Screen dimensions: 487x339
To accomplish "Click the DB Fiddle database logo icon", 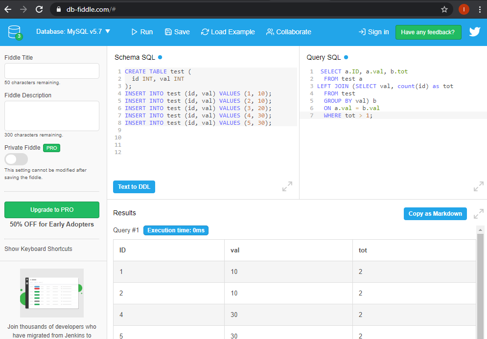I will [15, 32].
